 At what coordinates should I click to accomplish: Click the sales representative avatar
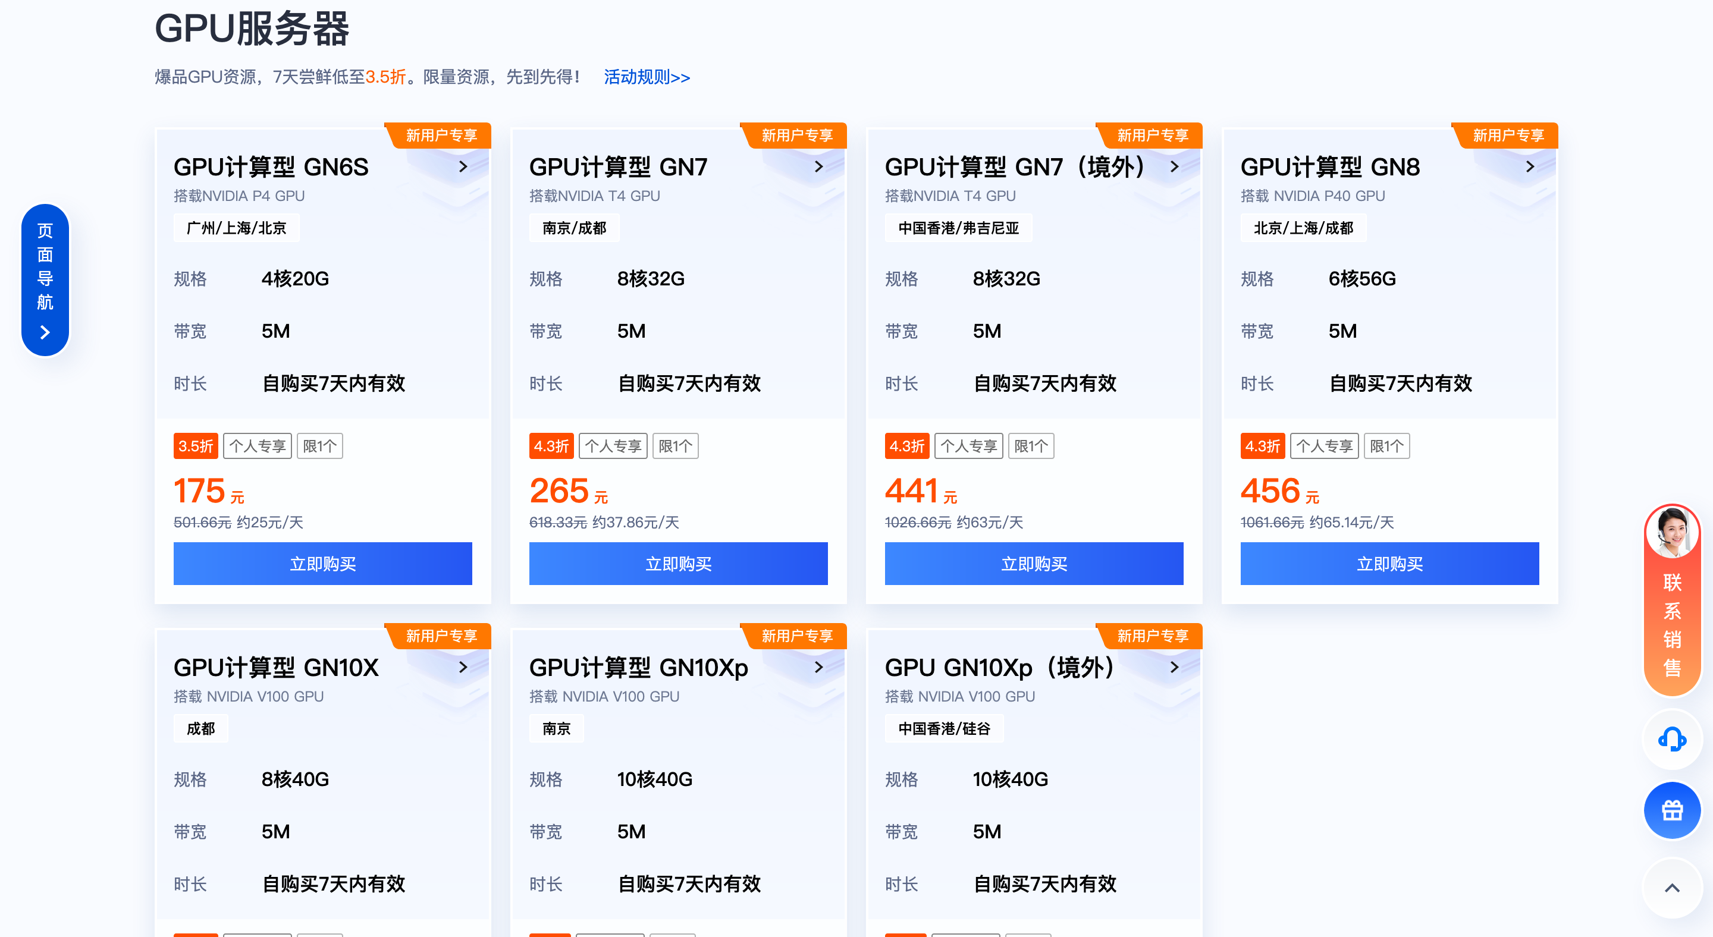click(x=1671, y=532)
